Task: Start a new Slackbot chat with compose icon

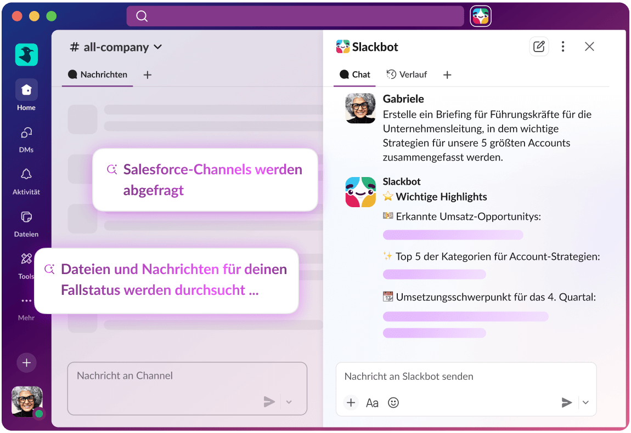Action: tap(538, 47)
